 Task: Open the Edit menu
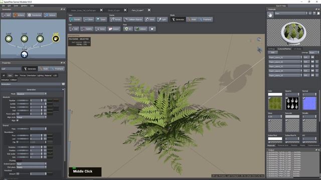[9, 5]
